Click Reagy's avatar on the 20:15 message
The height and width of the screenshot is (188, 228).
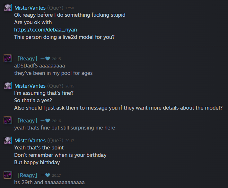(8, 58)
